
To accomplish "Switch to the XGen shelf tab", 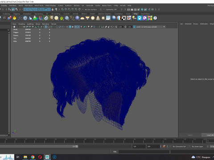I will 128,14.
